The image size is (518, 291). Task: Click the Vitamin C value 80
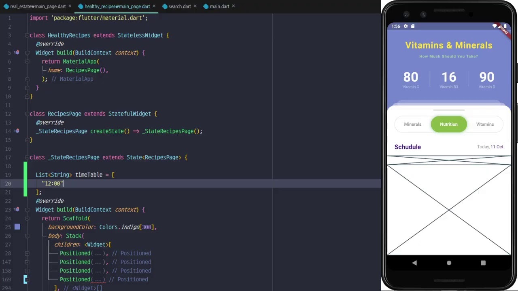(x=411, y=77)
